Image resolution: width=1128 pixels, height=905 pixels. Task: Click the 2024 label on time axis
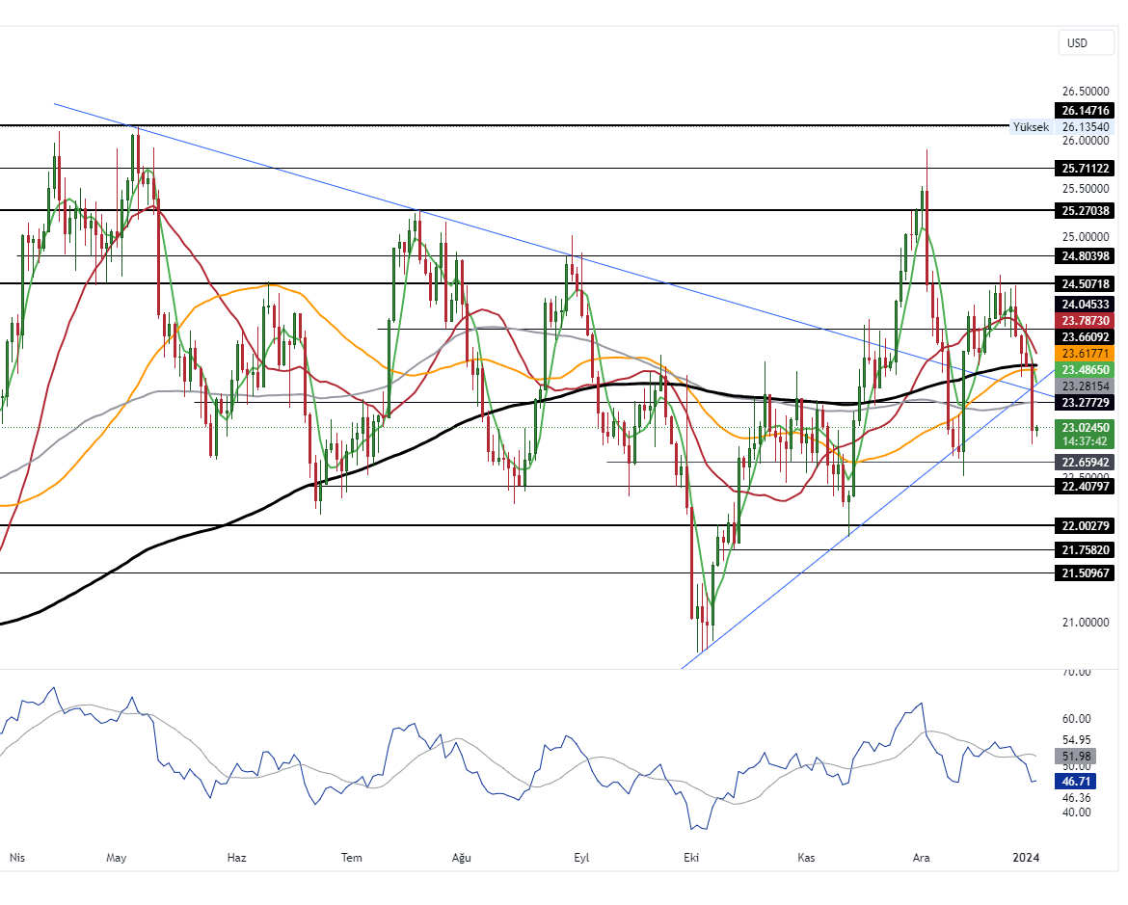(x=1027, y=857)
